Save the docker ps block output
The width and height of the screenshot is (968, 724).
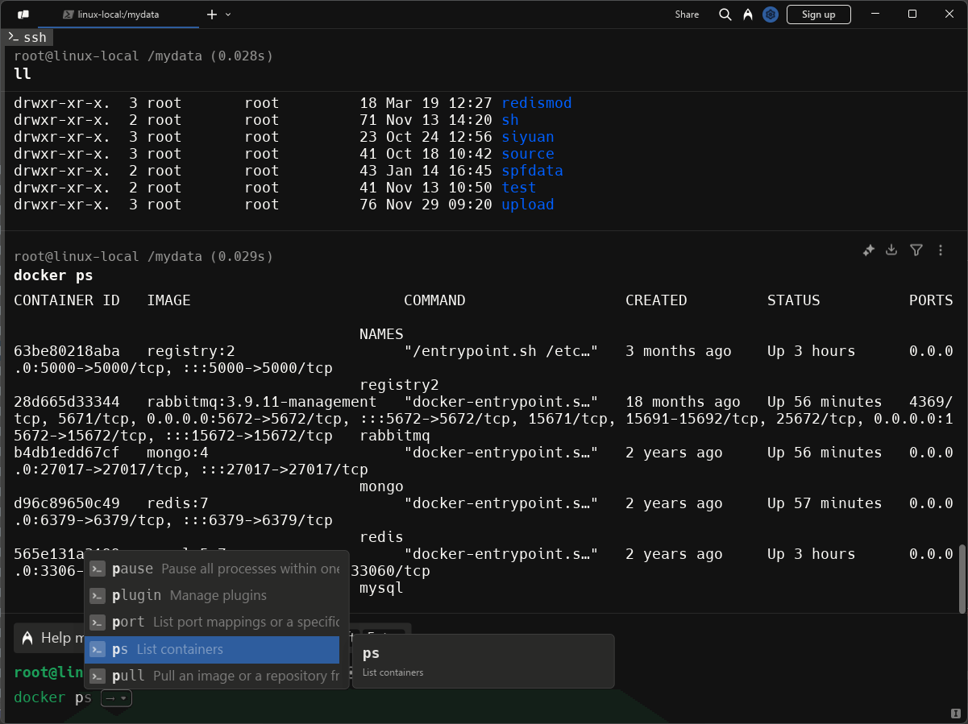(x=891, y=250)
